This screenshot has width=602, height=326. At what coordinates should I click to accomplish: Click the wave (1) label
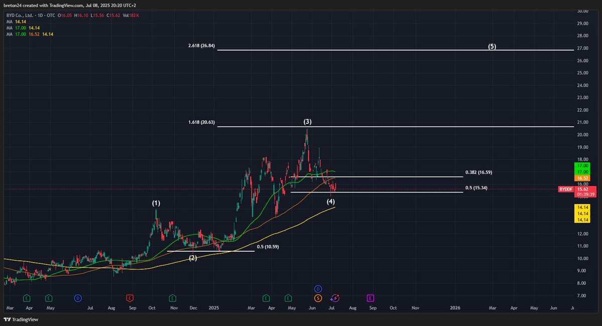[157, 203]
